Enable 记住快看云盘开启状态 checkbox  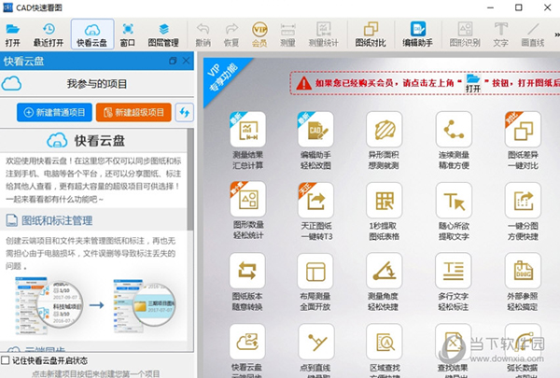coord(5,360)
